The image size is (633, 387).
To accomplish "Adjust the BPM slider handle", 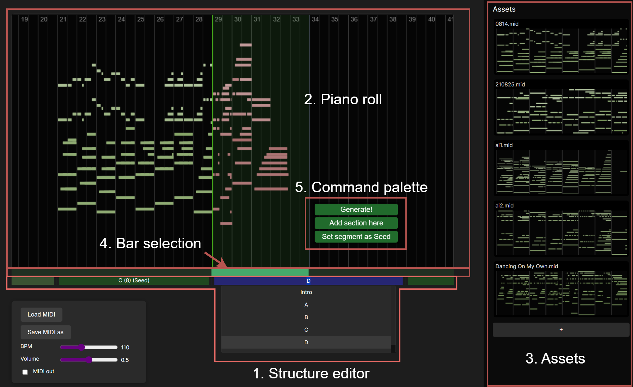I will [x=82, y=347].
